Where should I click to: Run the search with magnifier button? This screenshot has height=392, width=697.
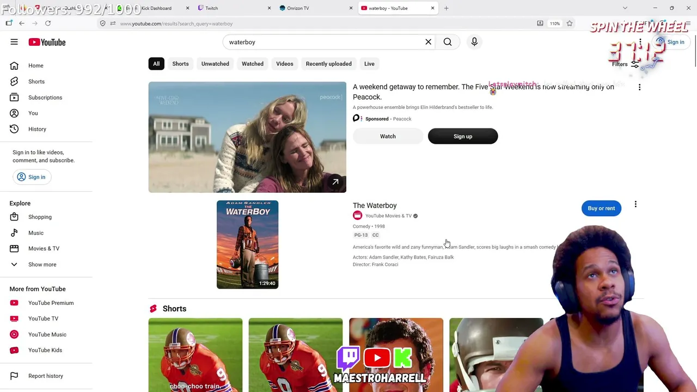tap(448, 42)
